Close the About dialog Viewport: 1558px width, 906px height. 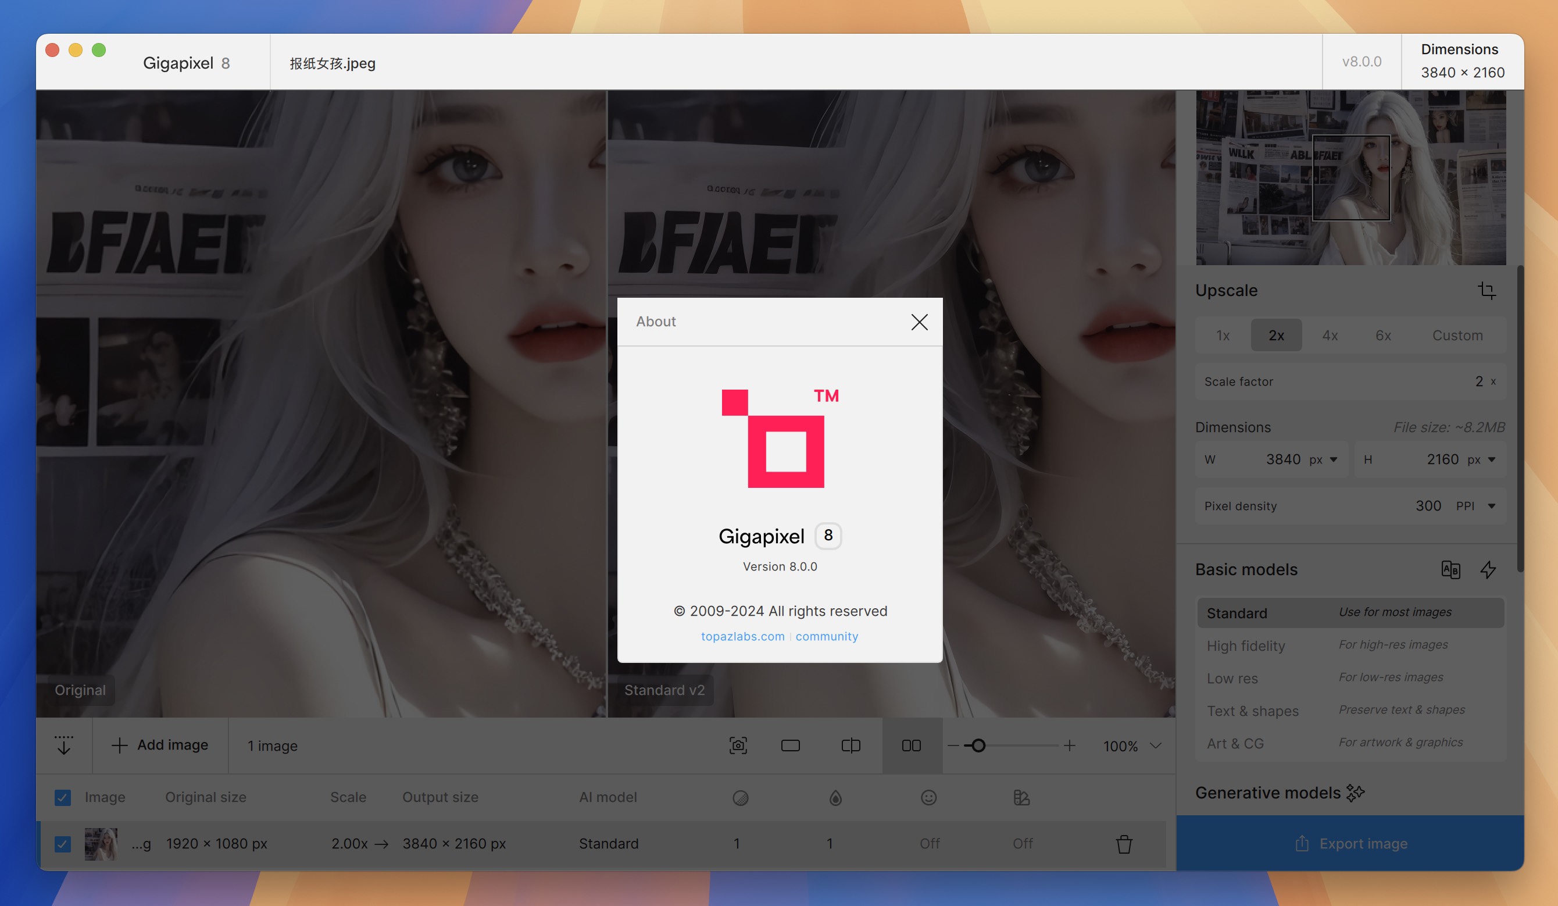coord(919,322)
